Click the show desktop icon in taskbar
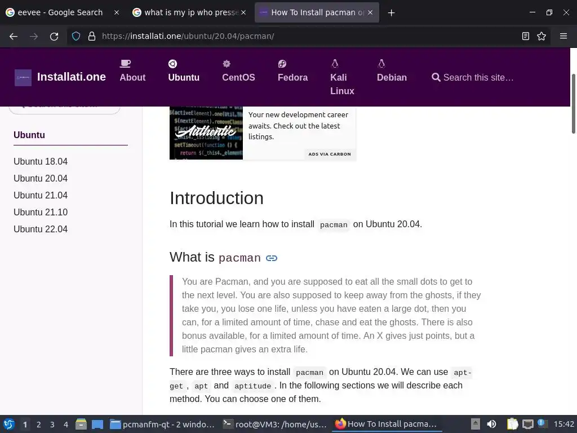This screenshot has width=577, height=433. (x=97, y=424)
